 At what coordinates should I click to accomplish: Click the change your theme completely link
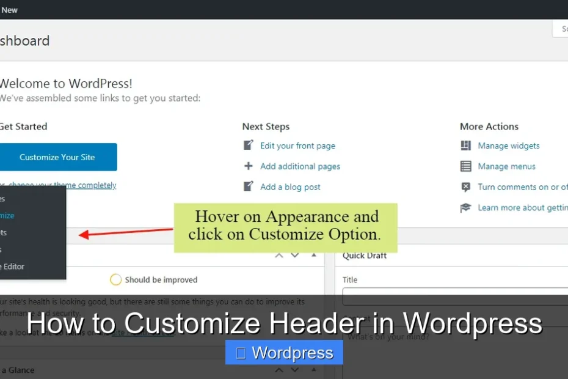point(62,185)
